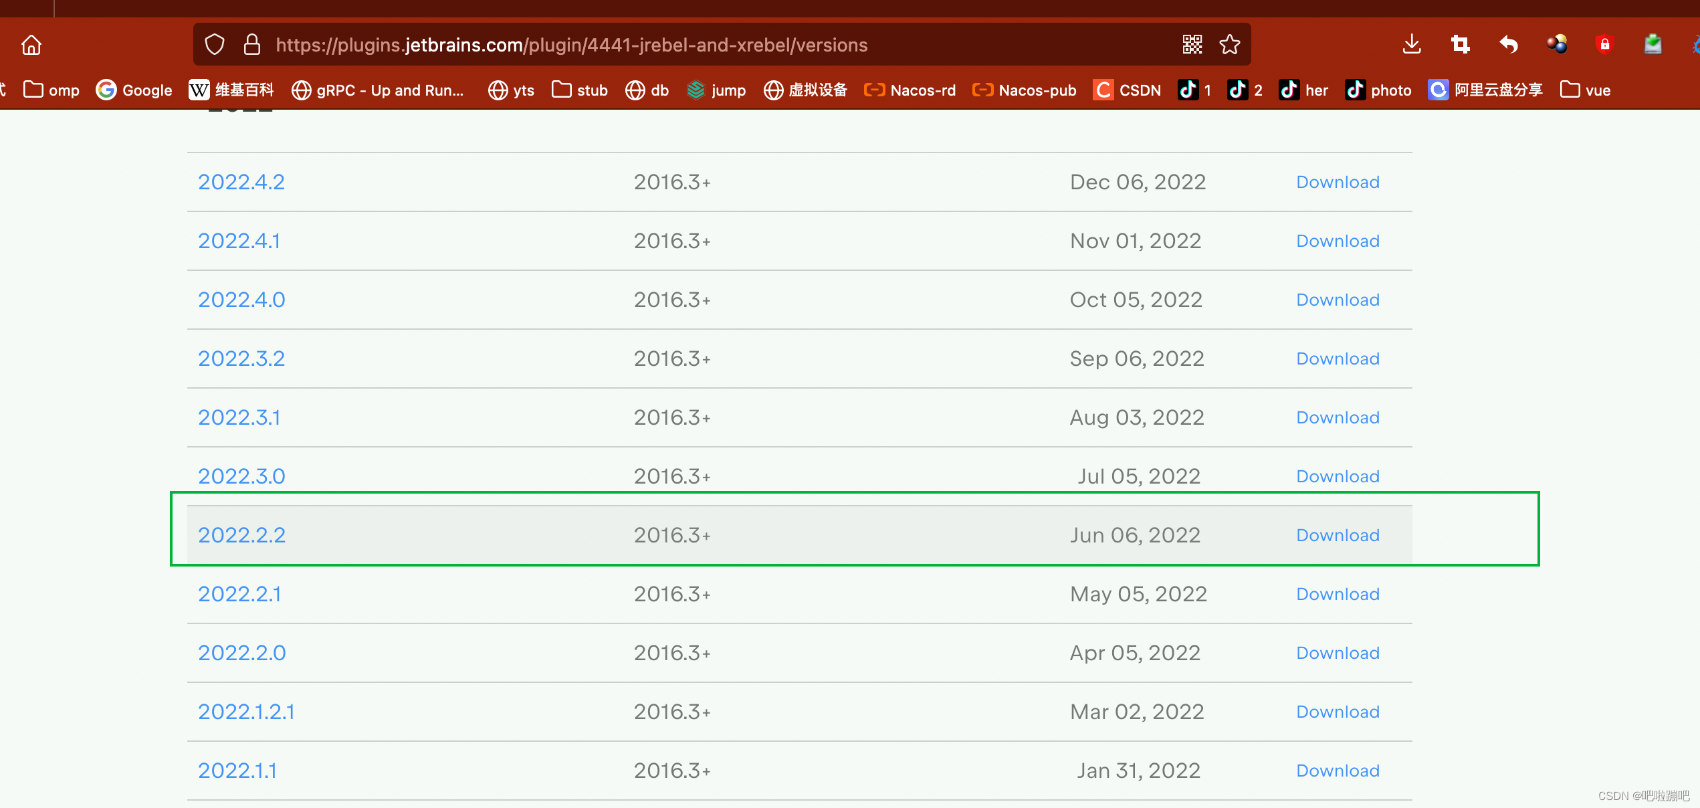The image size is (1700, 808).
Task: Expand the vue bookmarks folder
Action: 1586,90
